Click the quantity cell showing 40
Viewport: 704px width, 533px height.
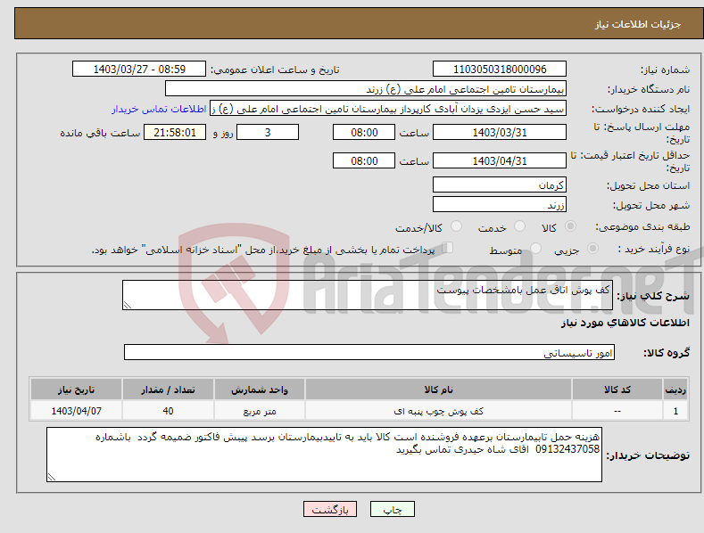(168, 411)
